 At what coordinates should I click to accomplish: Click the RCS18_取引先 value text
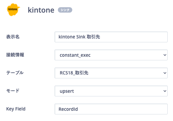pos(74,73)
